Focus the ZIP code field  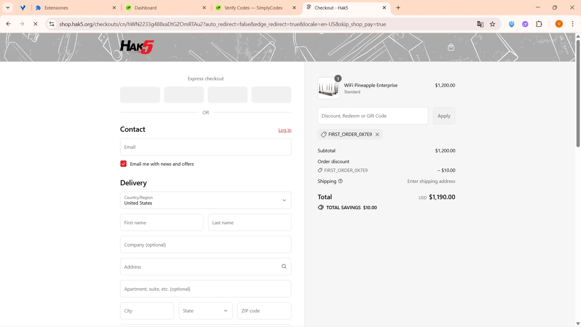(264, 311)
